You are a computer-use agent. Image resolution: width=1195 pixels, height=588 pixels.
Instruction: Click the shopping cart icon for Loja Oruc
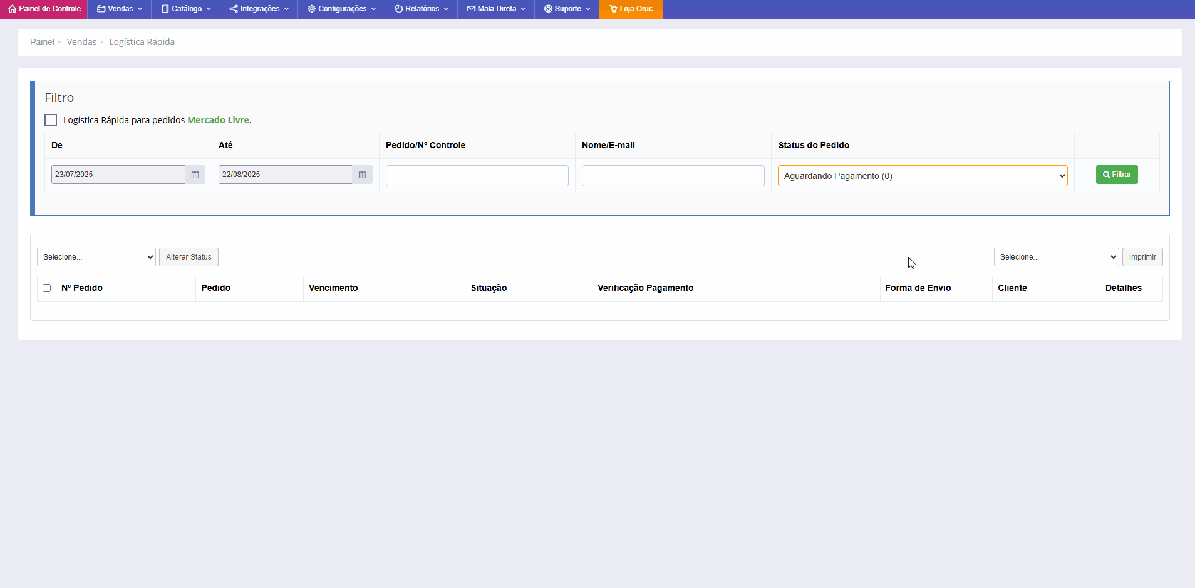pos(613,9)
